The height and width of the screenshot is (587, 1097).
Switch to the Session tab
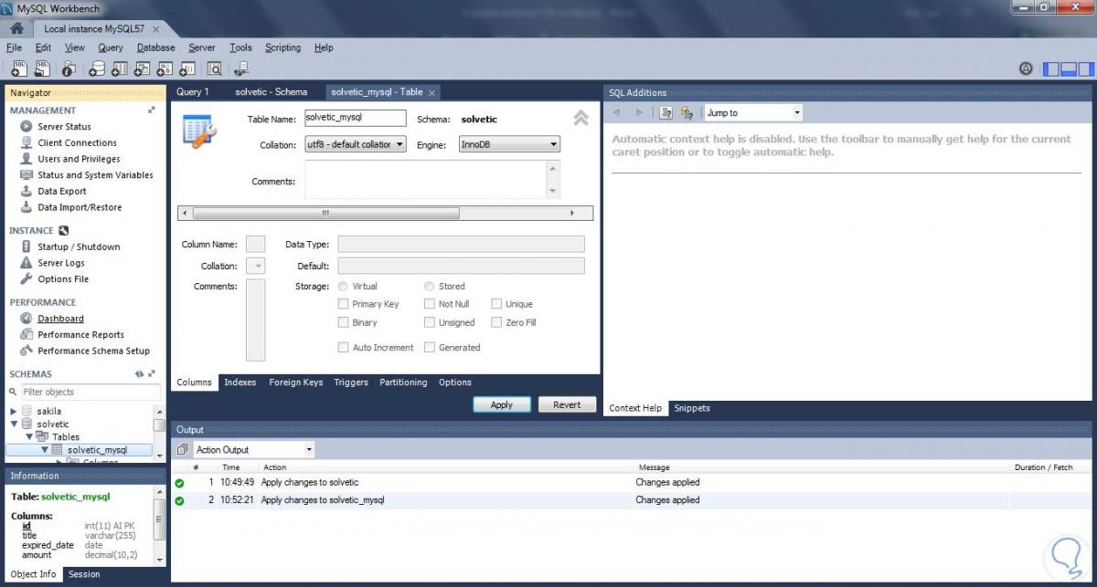[x=84, y=574]
